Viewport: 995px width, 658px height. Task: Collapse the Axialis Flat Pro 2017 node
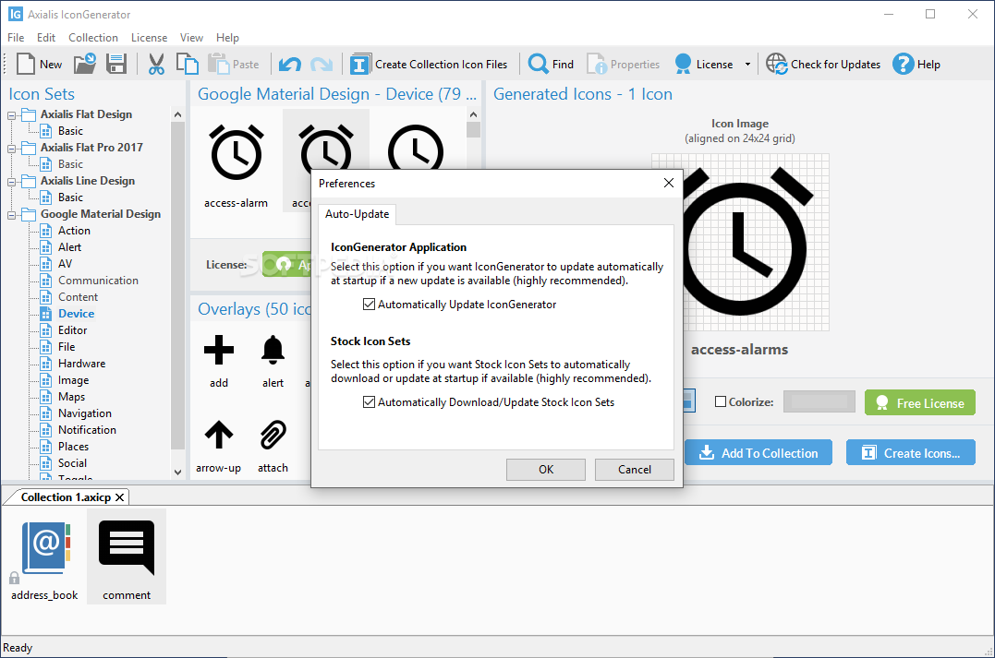11,149
